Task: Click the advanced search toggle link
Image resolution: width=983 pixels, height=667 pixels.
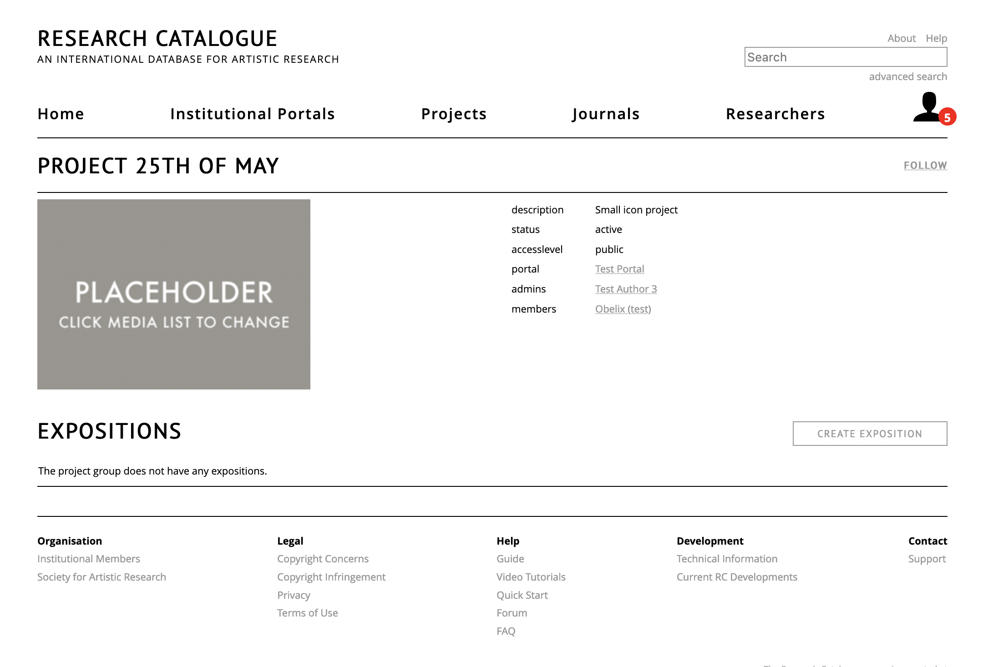Action: pos(908,76)
